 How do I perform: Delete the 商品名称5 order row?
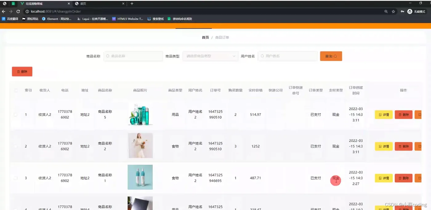click(x=404, y=115)
